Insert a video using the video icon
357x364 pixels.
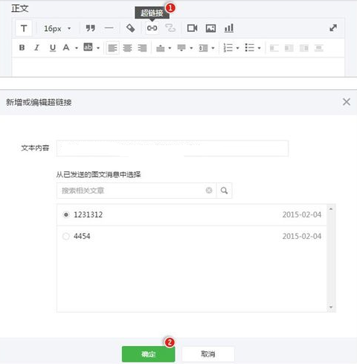192,28
